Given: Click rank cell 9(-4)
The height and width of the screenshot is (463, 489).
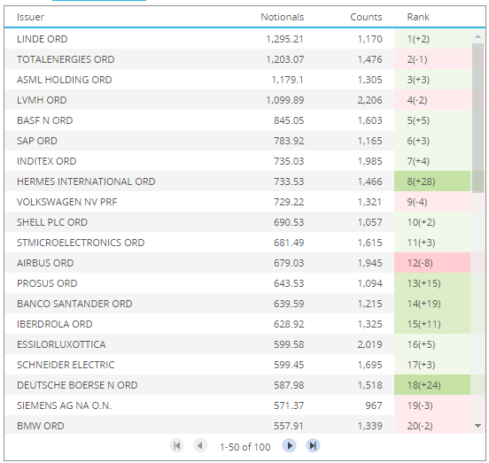Looking at the screenshot, I should [432, 202].
